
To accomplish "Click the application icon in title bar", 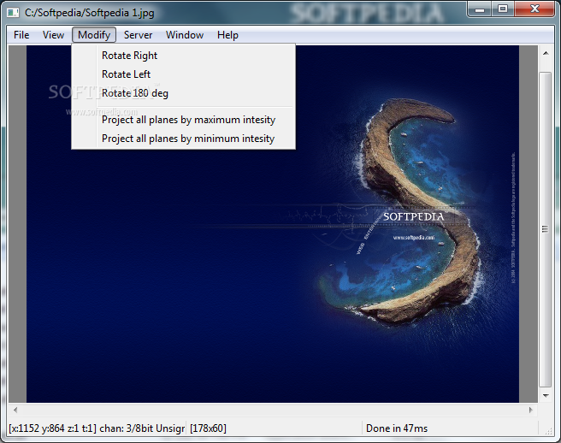I will point(13,13).
